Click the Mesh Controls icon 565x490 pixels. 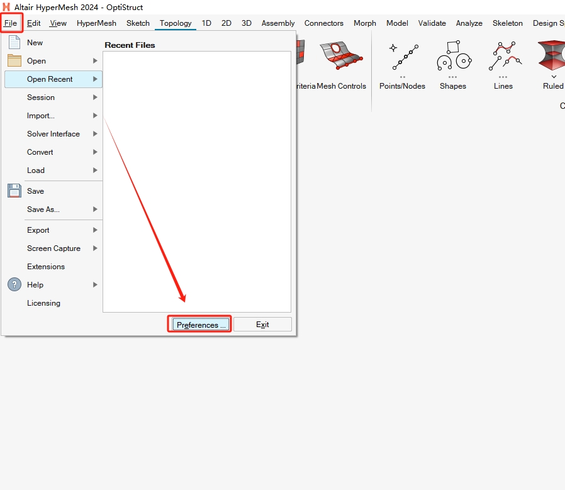point(341,57)
